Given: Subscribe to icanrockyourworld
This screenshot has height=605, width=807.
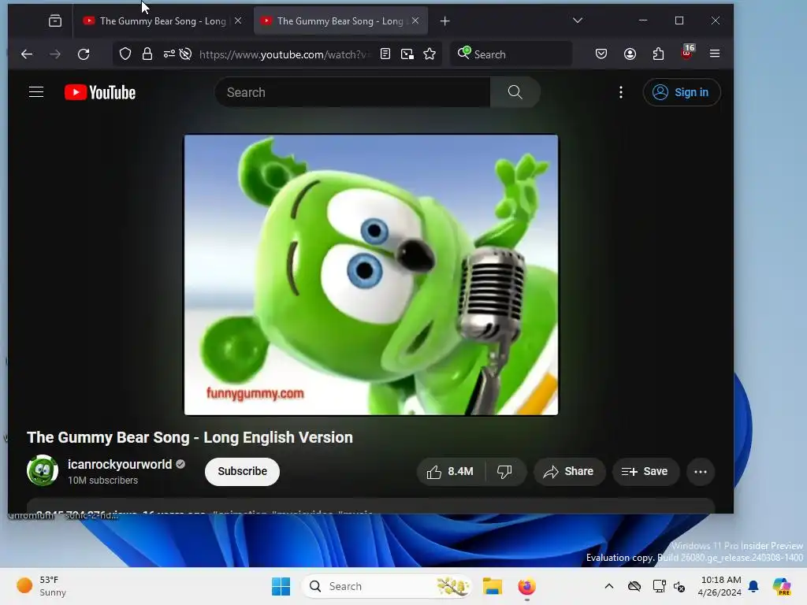Looking at the screenshot, I should tap(243, 471).
